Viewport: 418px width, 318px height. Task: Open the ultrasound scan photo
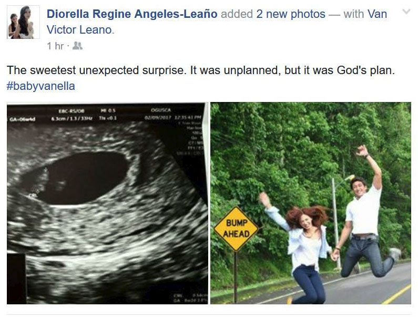point(107,203)
